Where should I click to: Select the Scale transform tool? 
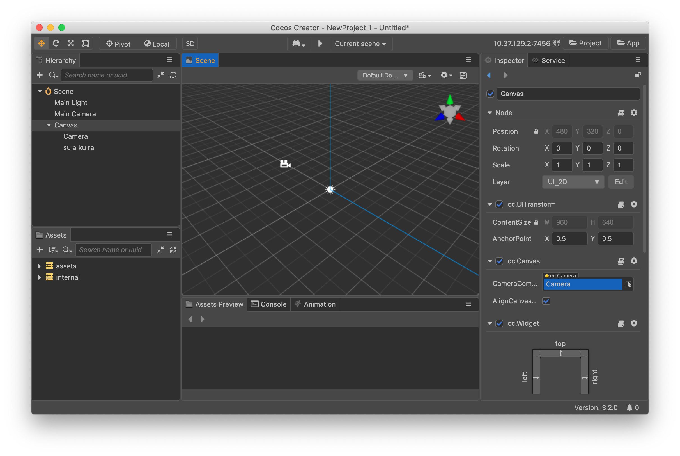click(71, 44)
